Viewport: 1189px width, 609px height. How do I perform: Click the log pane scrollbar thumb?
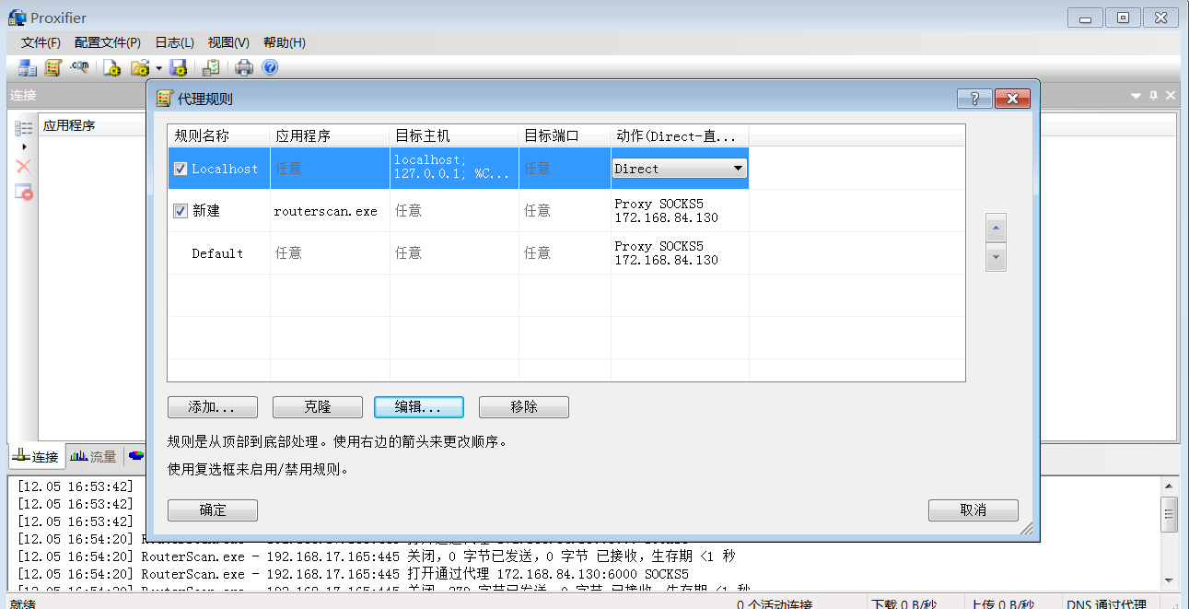1169,514
